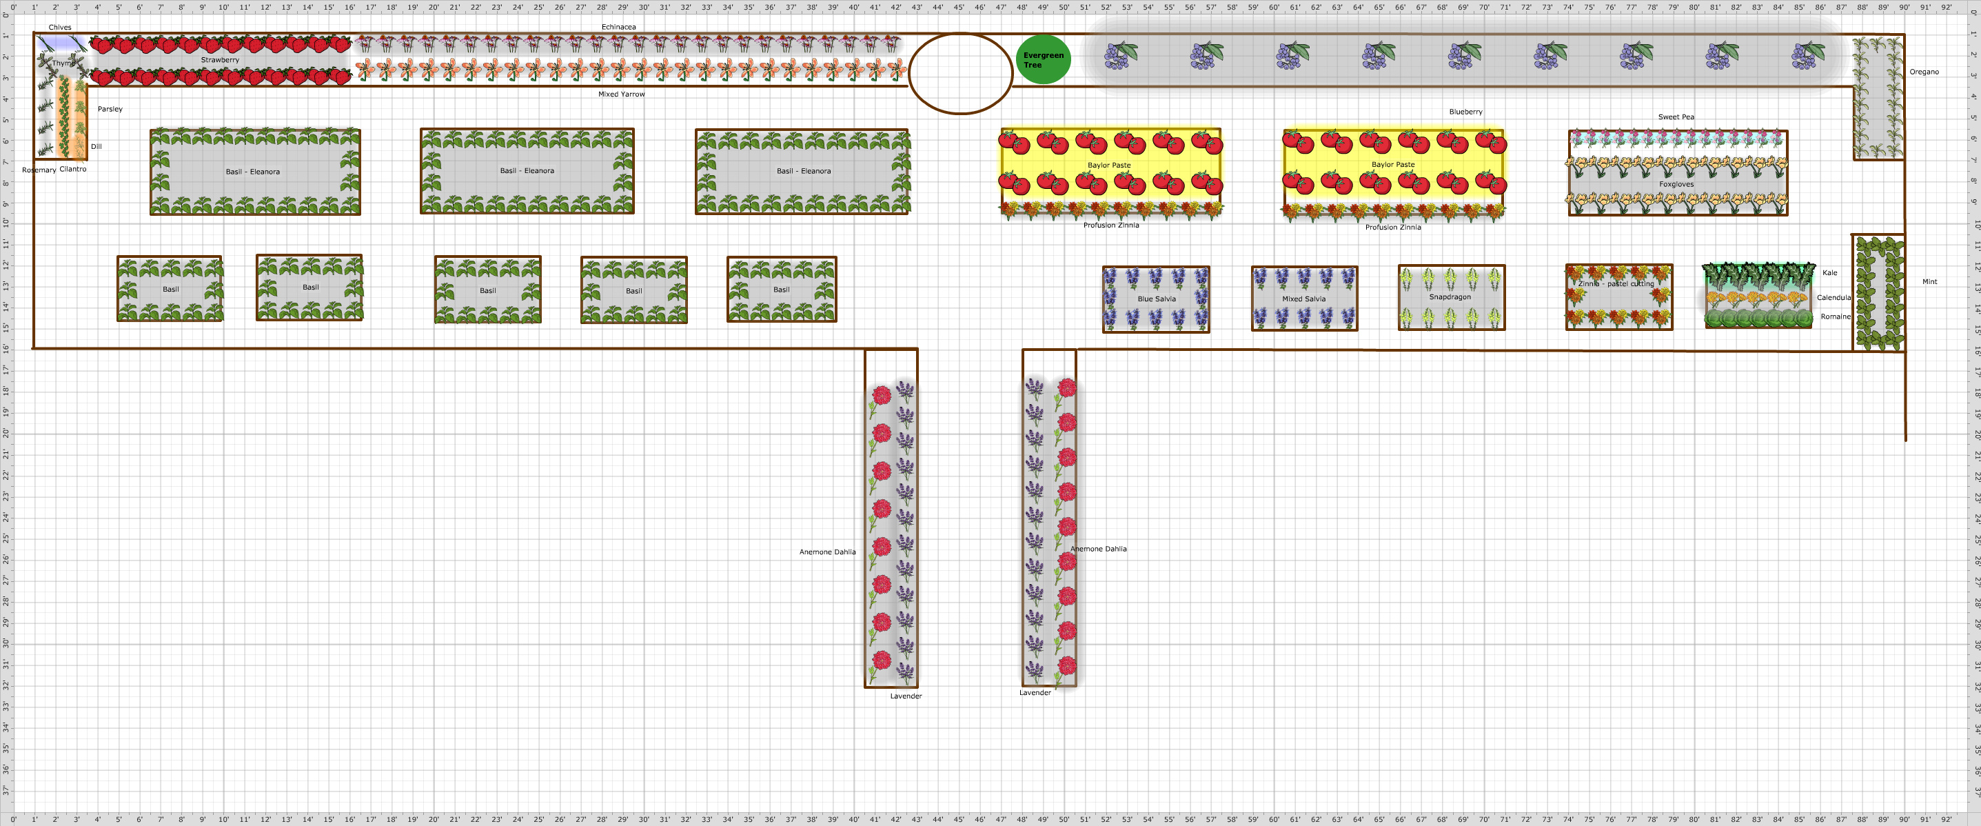Click the Mixed Yarrow text label

tap(621, 94)
